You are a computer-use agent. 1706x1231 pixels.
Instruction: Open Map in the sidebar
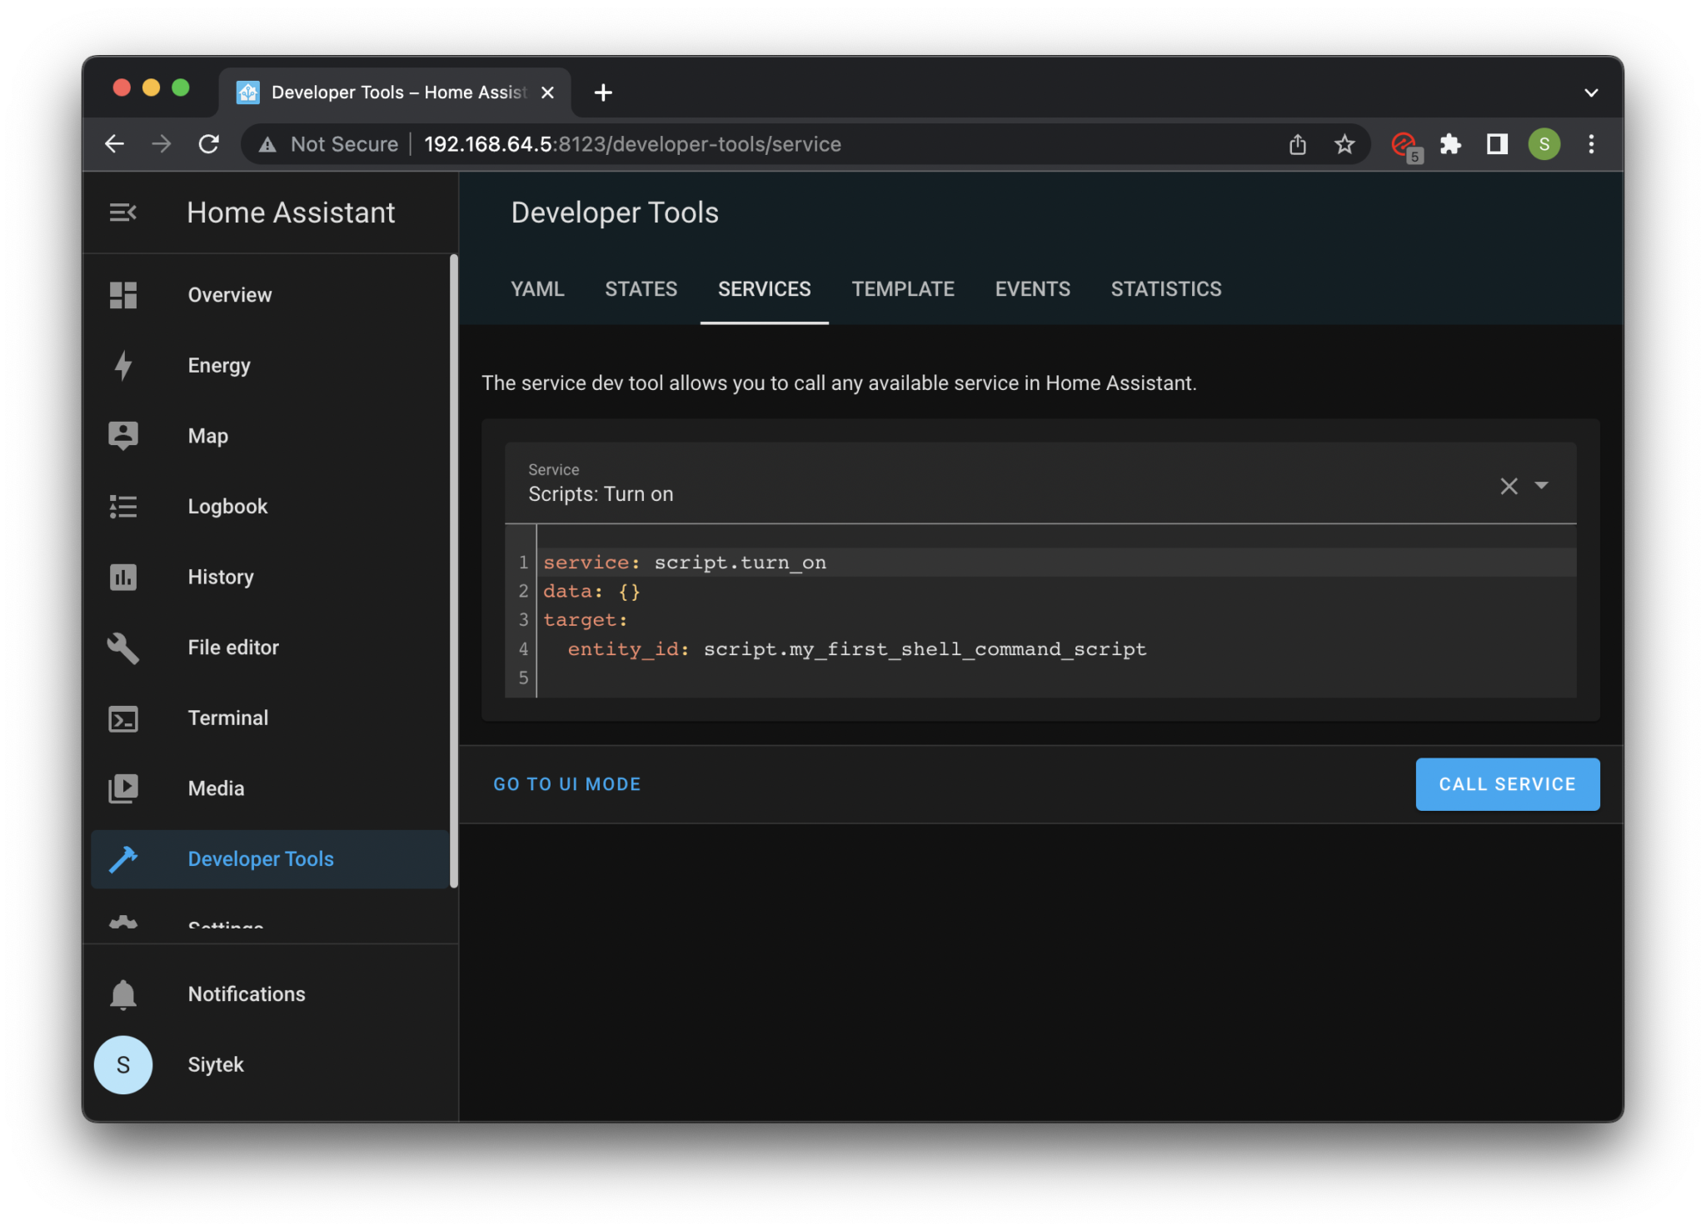click(x=208, y=436)
